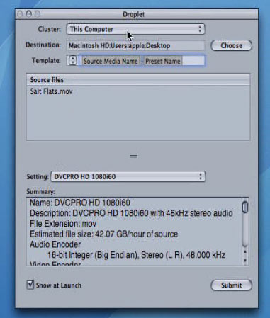Click the Source files column header
The height and width of the screenshot is (318, 270).
138,80
